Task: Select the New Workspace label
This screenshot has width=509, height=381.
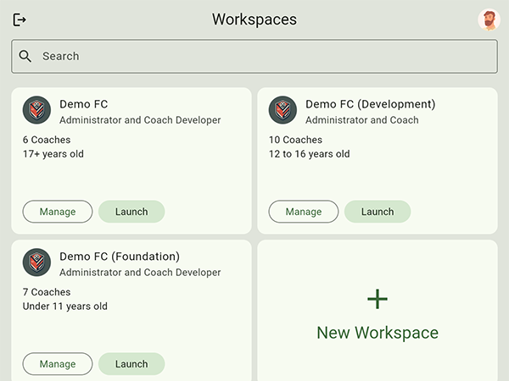Action: pos(378,333)
